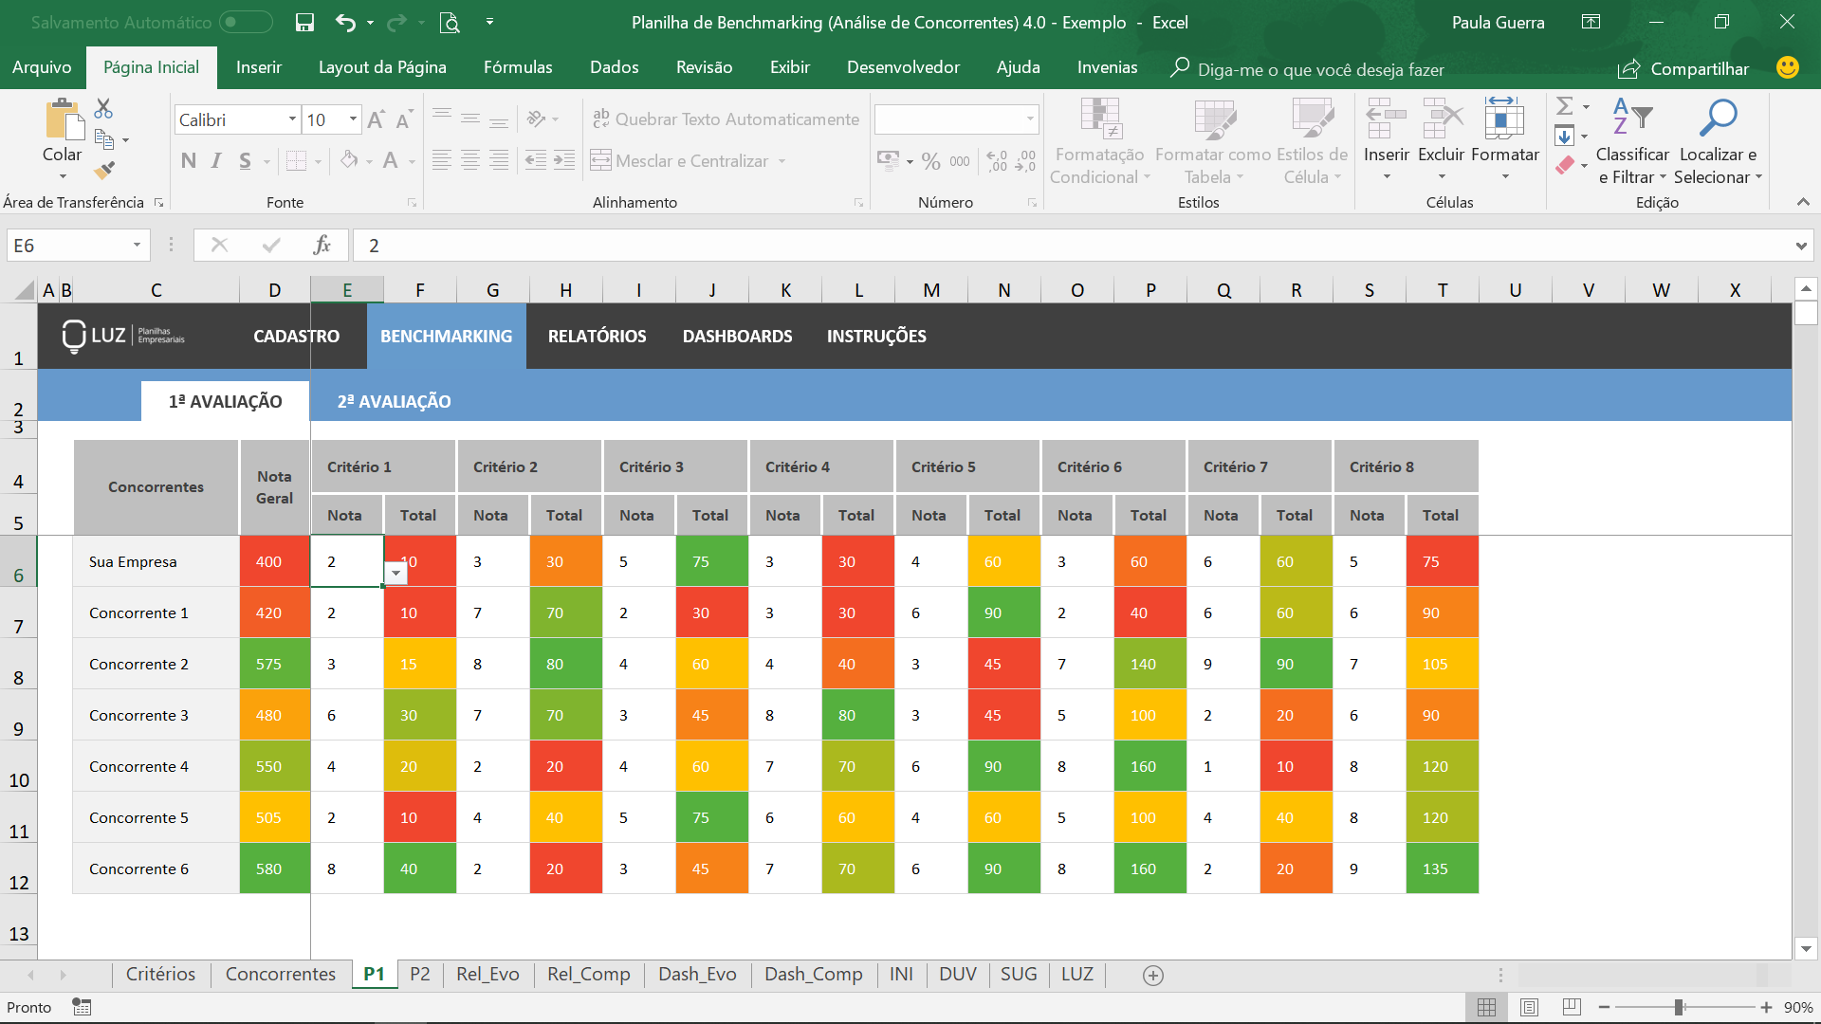Click the formula bar input showing 2
1821x1024 pixels.
pos(1072,246)
